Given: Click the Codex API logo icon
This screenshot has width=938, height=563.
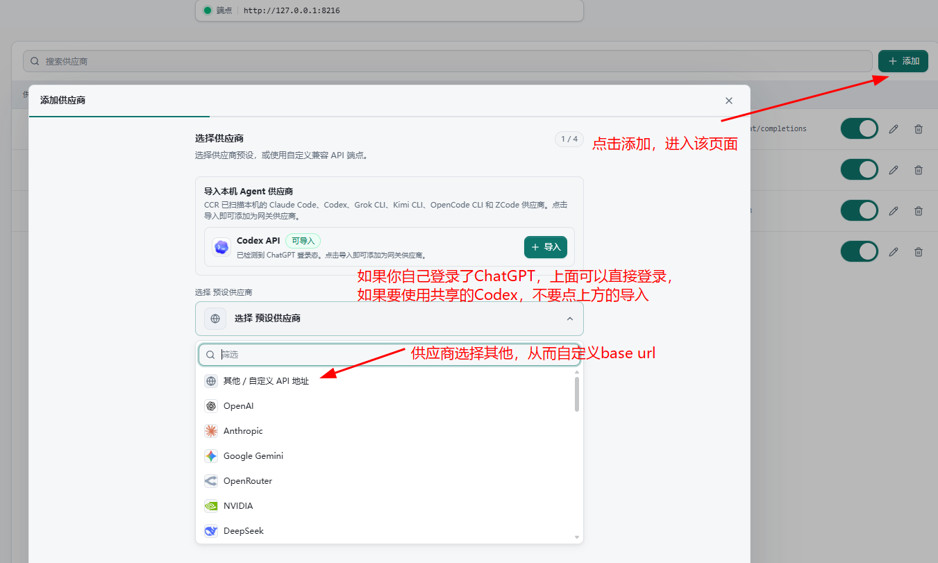Looking at the screenshot, I should click(x=221, y=247).
